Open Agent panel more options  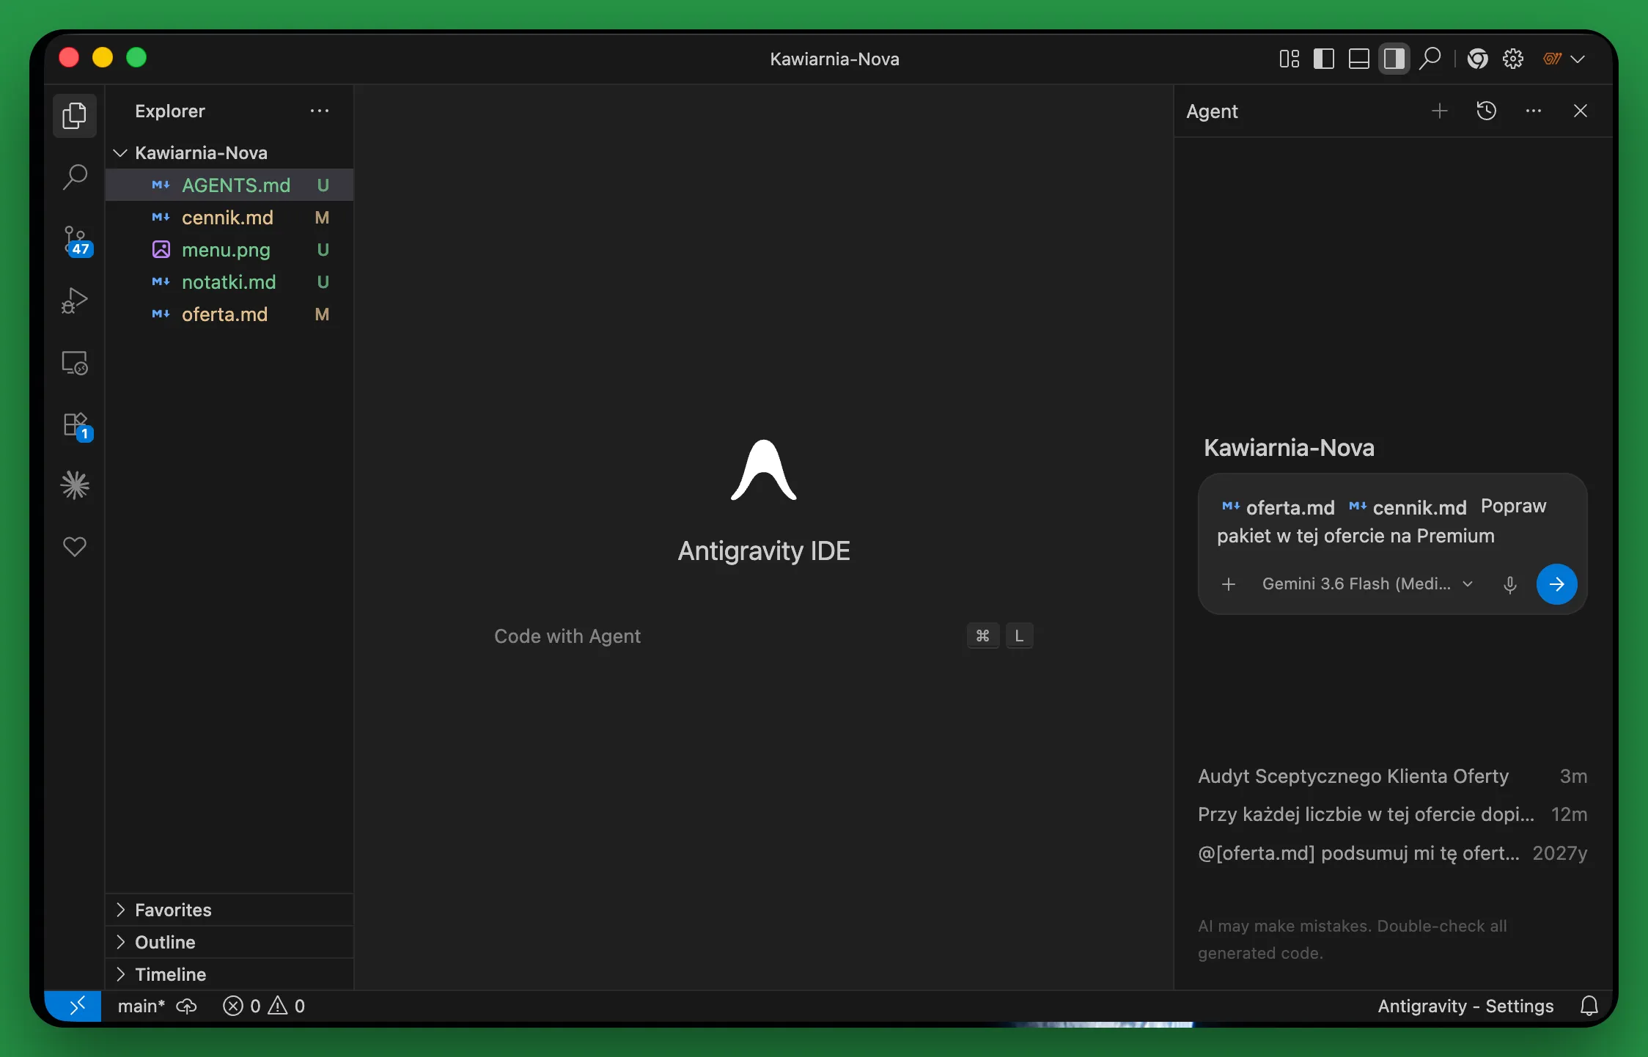pos(1534,111)
